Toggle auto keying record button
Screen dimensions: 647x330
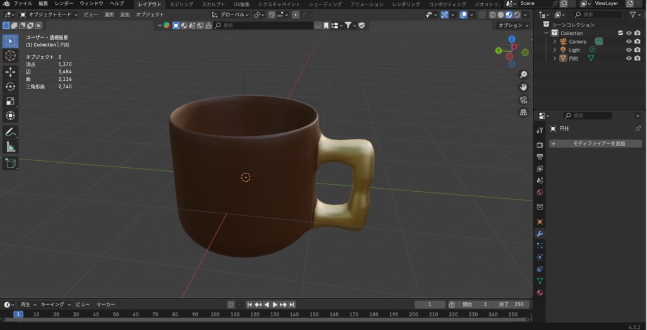pos(231,305)
